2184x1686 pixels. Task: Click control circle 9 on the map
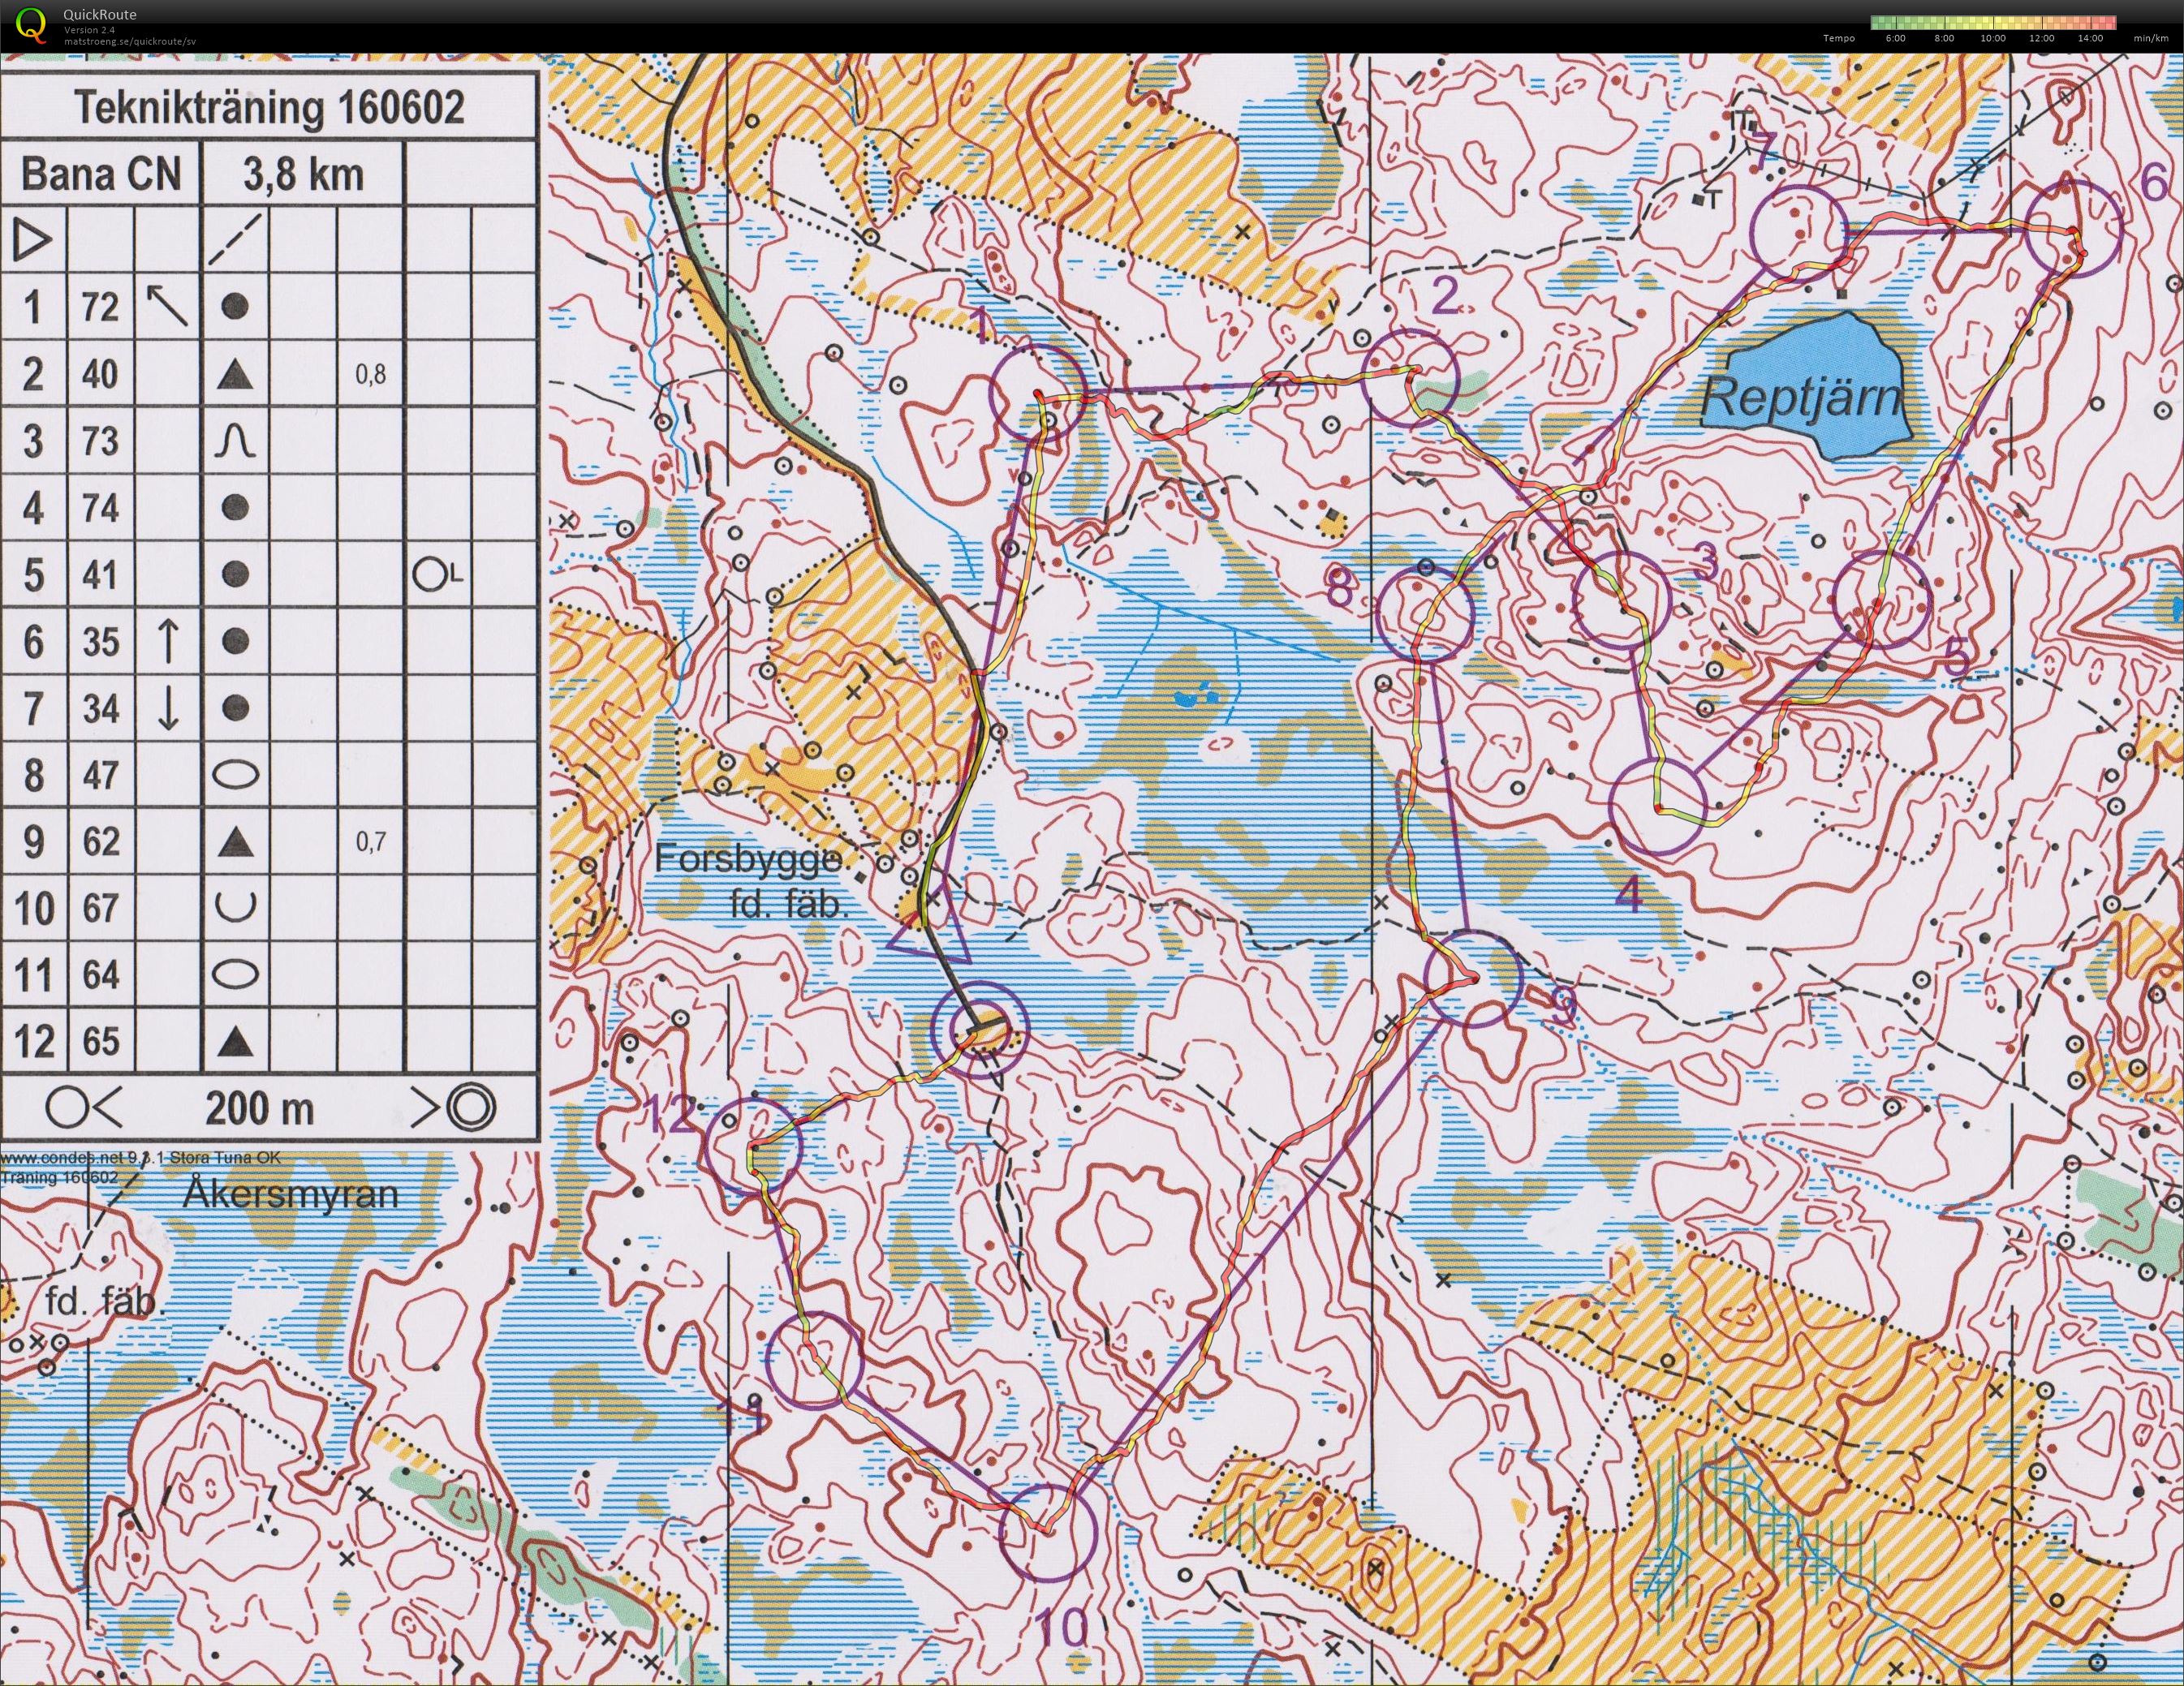pos(1472,979)
